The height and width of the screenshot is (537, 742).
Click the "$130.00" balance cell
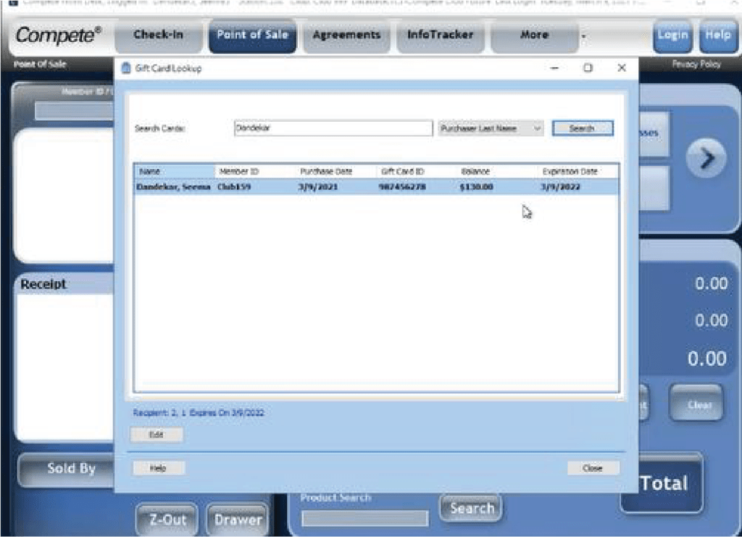(477, 187)
